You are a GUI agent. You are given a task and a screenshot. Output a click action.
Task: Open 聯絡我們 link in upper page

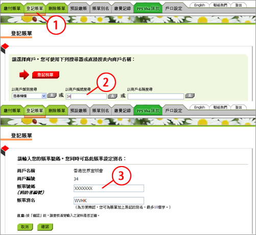pos(220,5)
